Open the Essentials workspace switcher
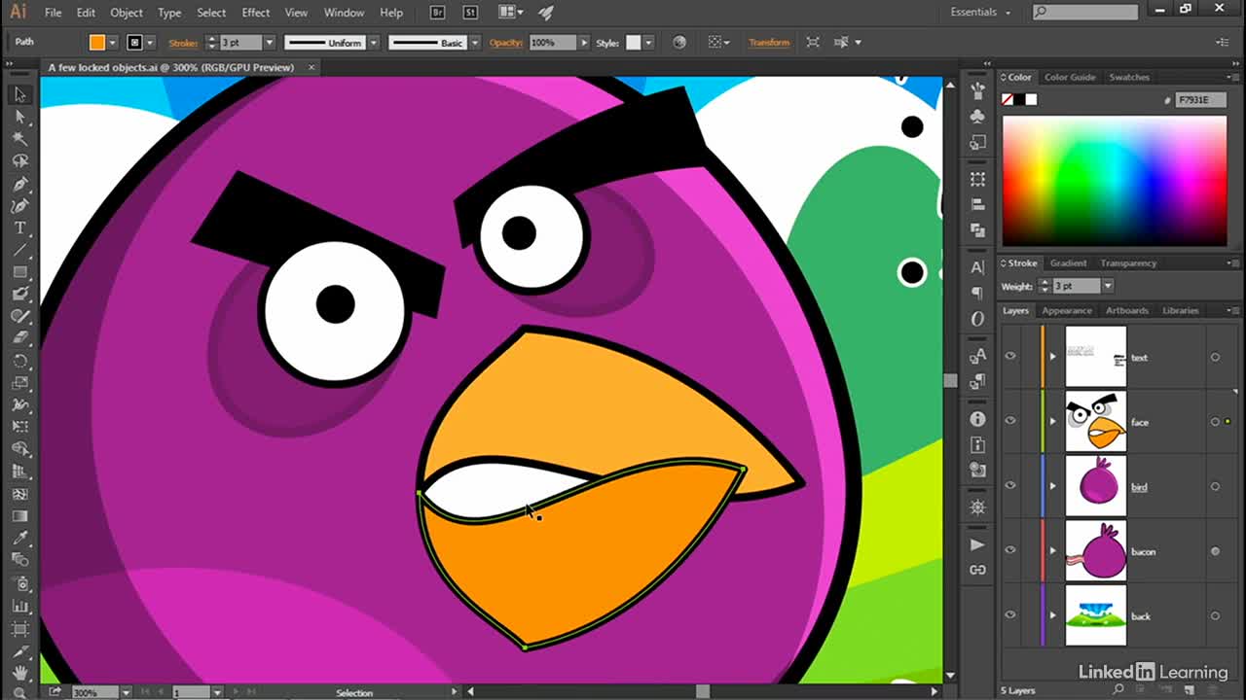Screen dimensions: 1246x700 tap(981, 13)
